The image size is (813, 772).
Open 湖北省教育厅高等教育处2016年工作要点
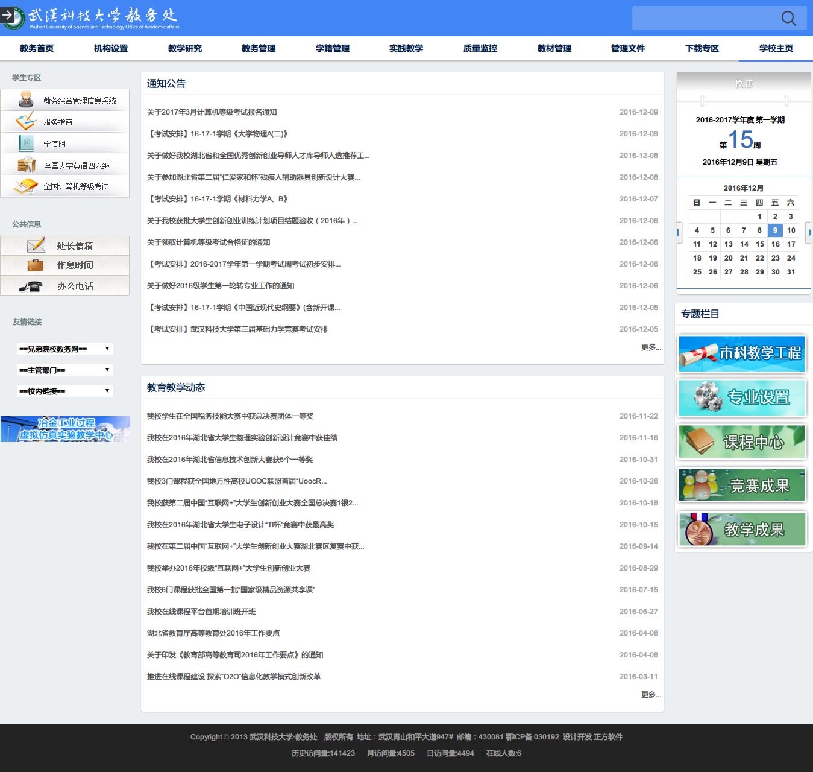pyautogui.click(x=213, y=633)
